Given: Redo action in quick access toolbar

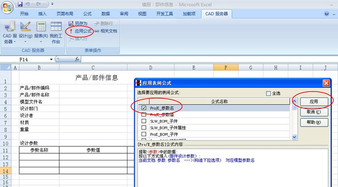Looking at the screenshot, I should 39,4.
